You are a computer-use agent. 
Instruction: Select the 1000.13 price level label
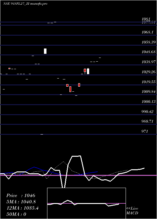point(149,102)
